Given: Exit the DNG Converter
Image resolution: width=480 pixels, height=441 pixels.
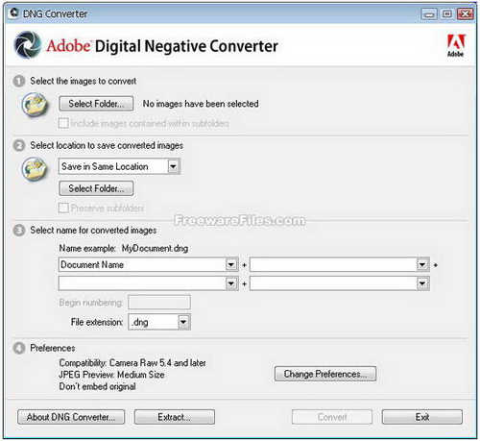Looking at the screenshot, I should [x=422, y=417].
